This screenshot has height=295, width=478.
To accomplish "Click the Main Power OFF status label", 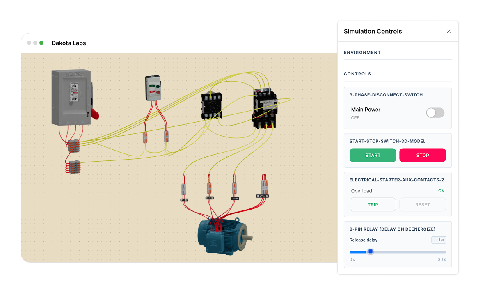I will tap(355, 118).
